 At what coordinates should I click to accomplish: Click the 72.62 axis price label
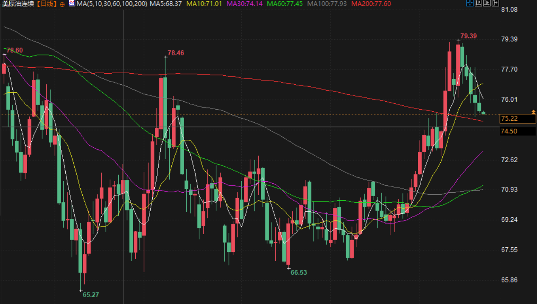(509, 160)
